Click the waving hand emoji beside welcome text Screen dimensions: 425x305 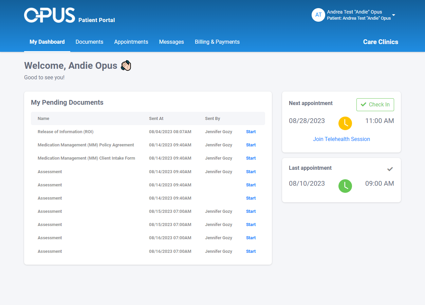(126, 65)
